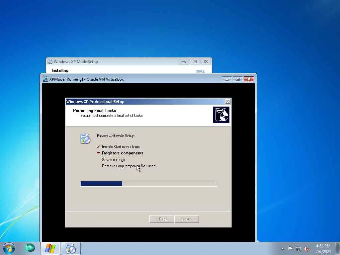Click the disabled Next button
The height and width of the screenshot is (255, 340).
tap(187, 219)
